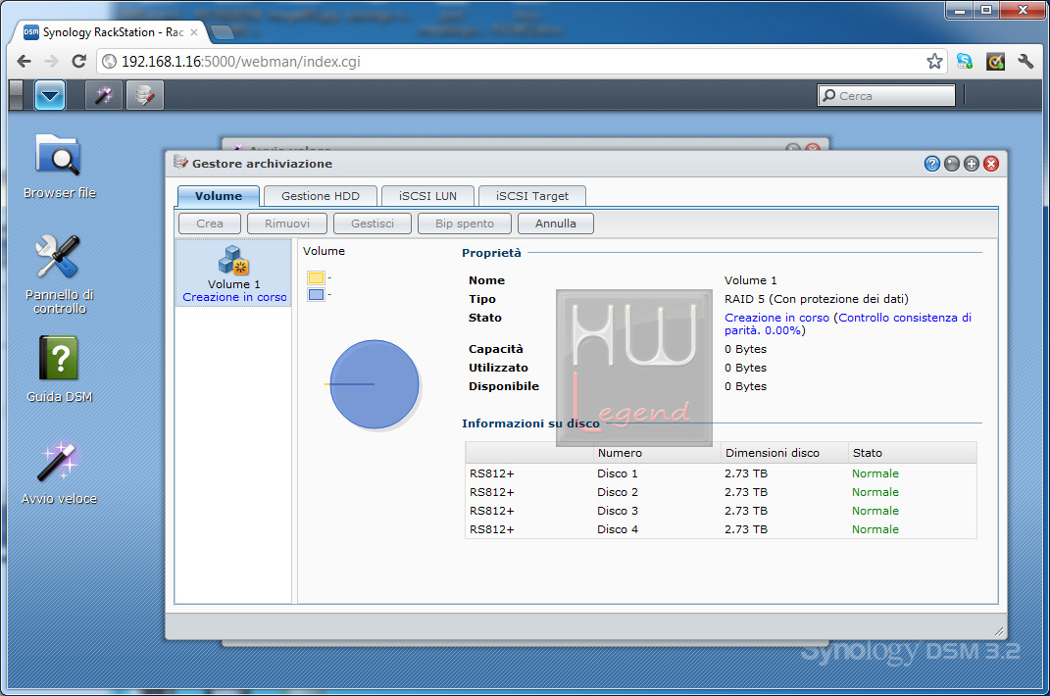Open the Guida DSM help book icon
The width and height of the screenshot is (1050, 696).
pyautogui.click(x=59, y=370)
